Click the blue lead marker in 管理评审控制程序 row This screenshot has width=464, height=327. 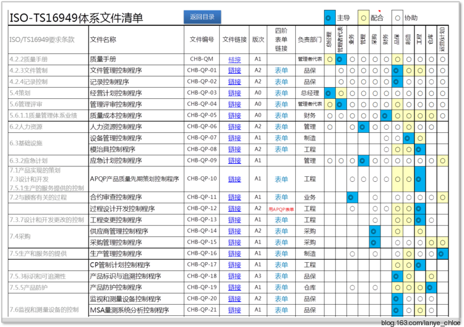pos(341,104)
